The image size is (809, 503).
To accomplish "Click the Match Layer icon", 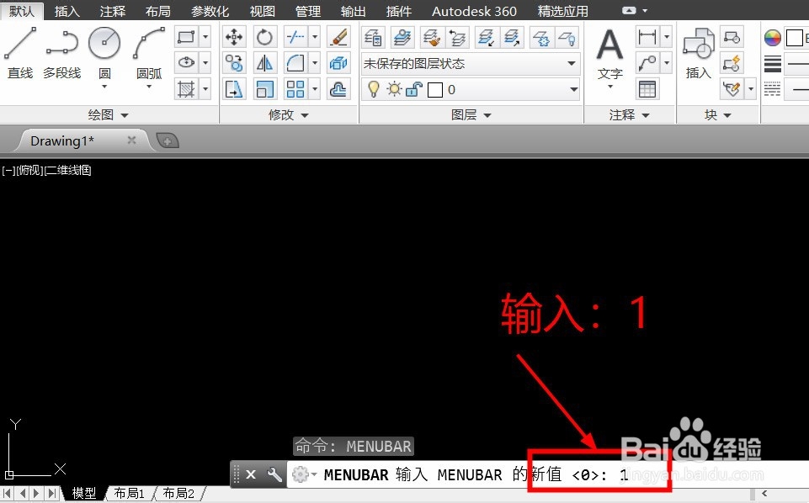I will (431, 37).
